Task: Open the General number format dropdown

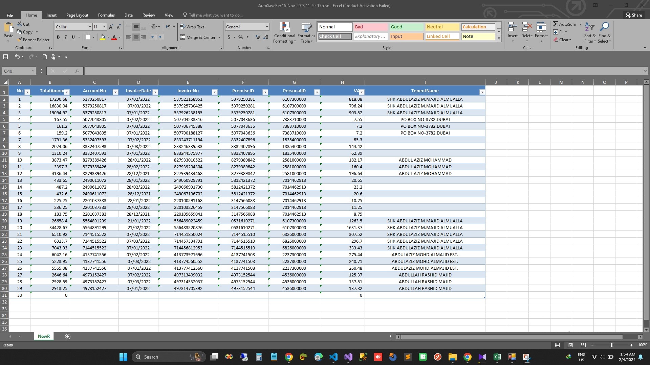Action: pyautogui.click(x=267, y=27)
